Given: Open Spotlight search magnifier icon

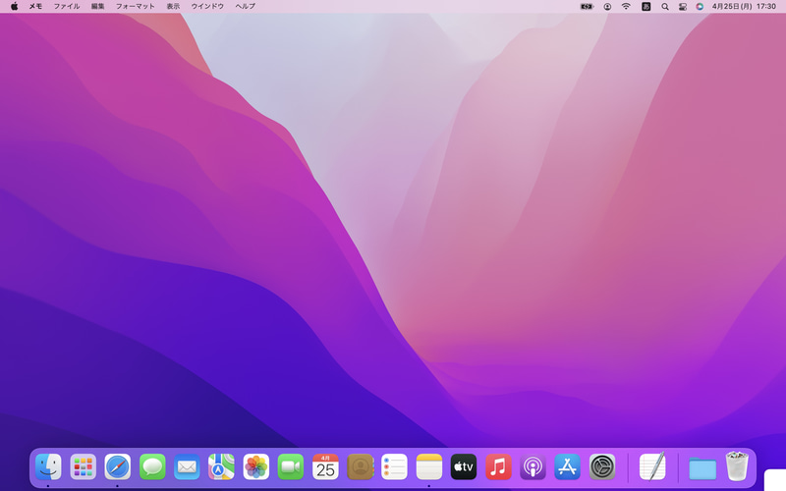Looking at the screenshot, I should 665,7.
